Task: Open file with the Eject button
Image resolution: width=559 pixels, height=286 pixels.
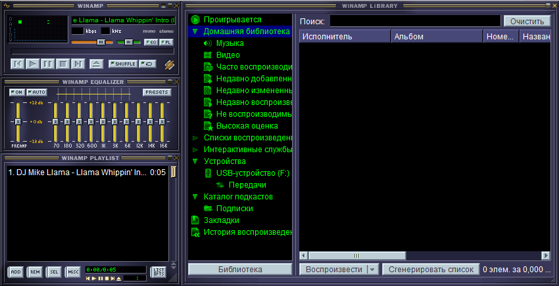Action: tap(96, 64)
